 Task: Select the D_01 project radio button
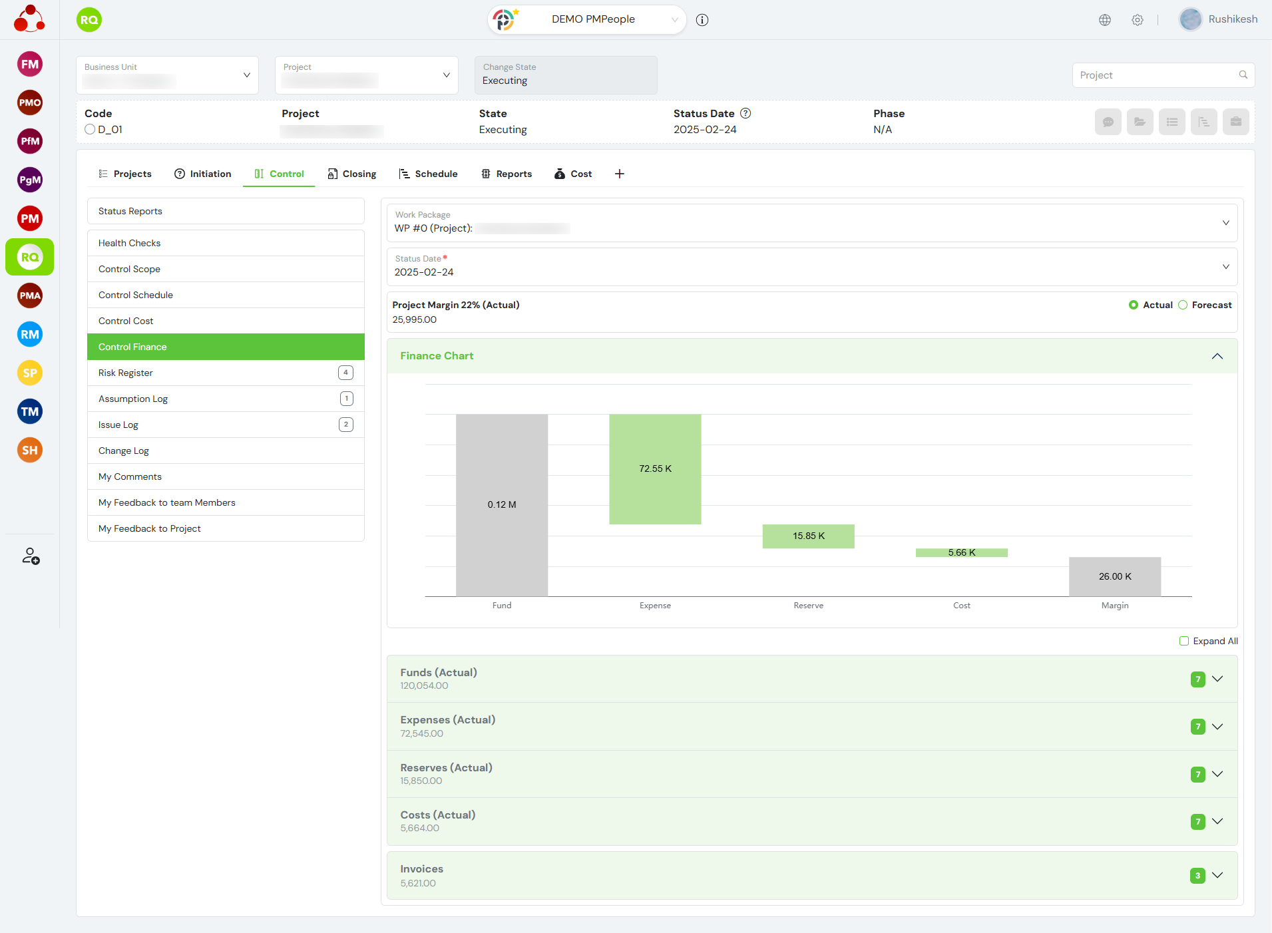pos(90,130)
